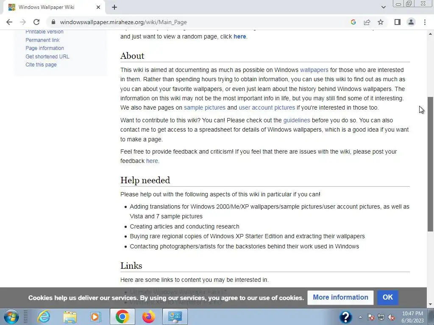Click the padlock site info icon
Screen dimensions: 434x325
pos(53,22)
